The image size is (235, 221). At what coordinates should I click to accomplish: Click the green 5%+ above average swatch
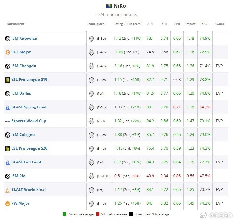65,214
